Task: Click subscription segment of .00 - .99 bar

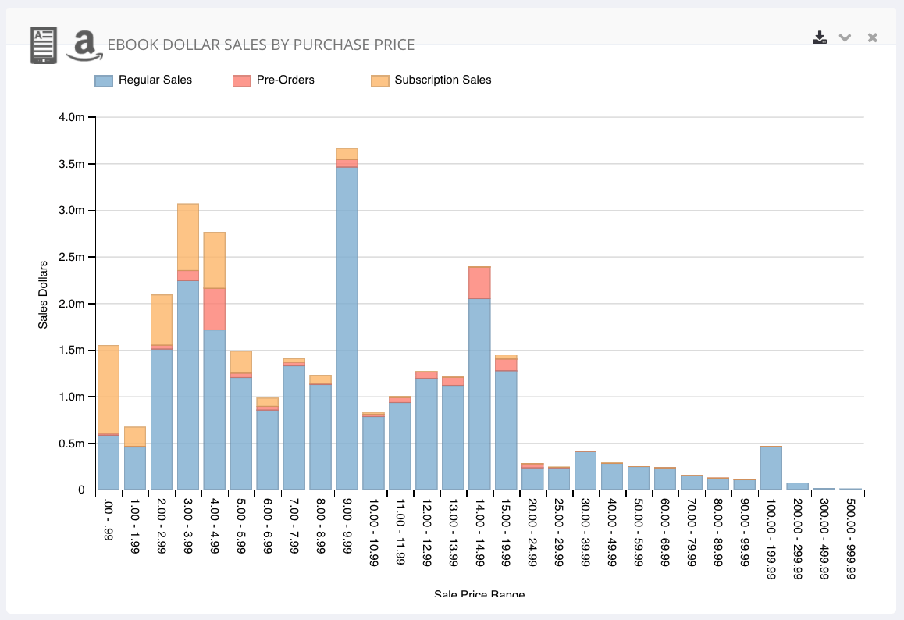Action: [109, 389]
